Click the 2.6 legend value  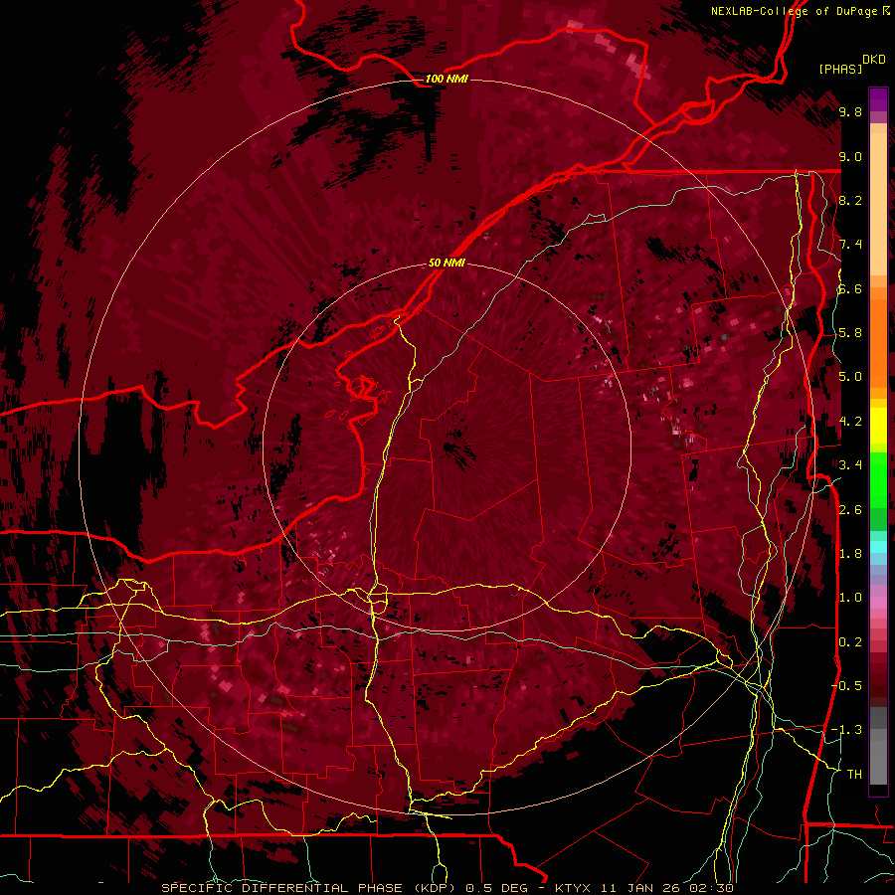tap(850, 509)
